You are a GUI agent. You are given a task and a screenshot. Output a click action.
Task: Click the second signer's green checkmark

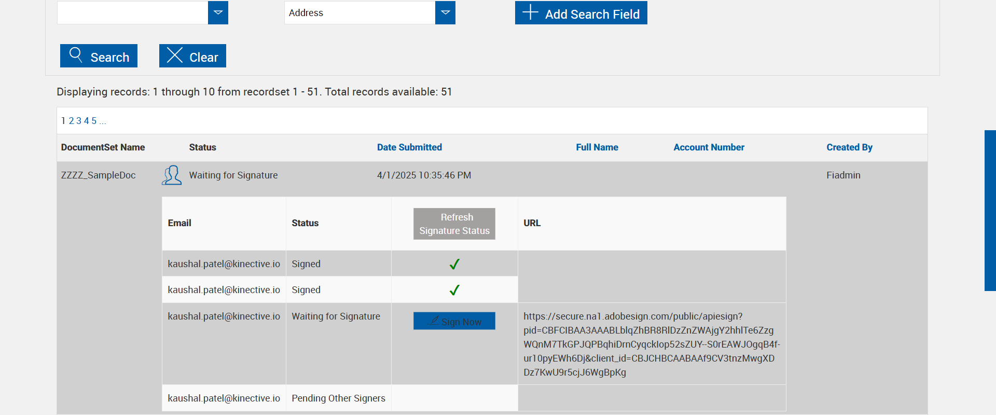454,290
